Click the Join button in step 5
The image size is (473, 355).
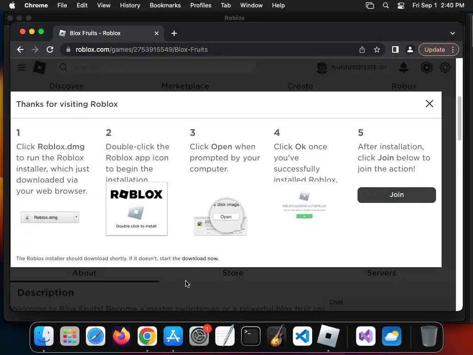pos(396,195)
